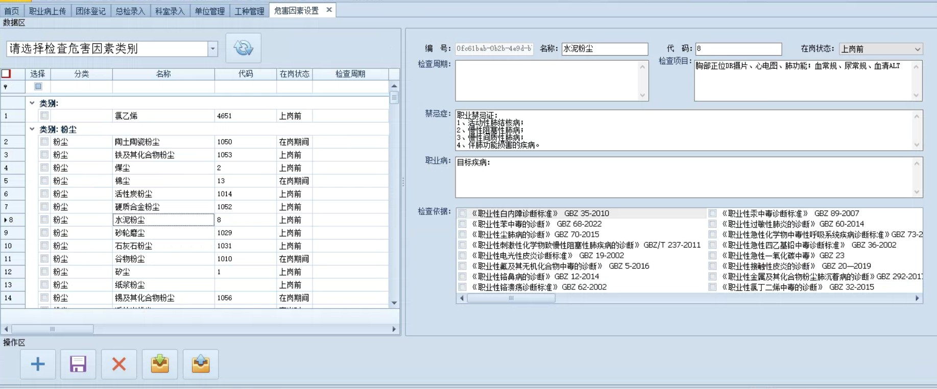Open the 在岗状态 dropdown
This screenshot has width=937, height=389.
917,49
